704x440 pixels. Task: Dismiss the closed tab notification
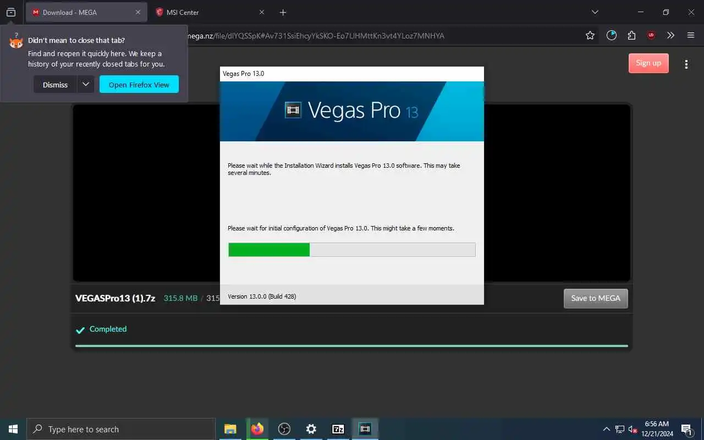click(x=55, y=85)
